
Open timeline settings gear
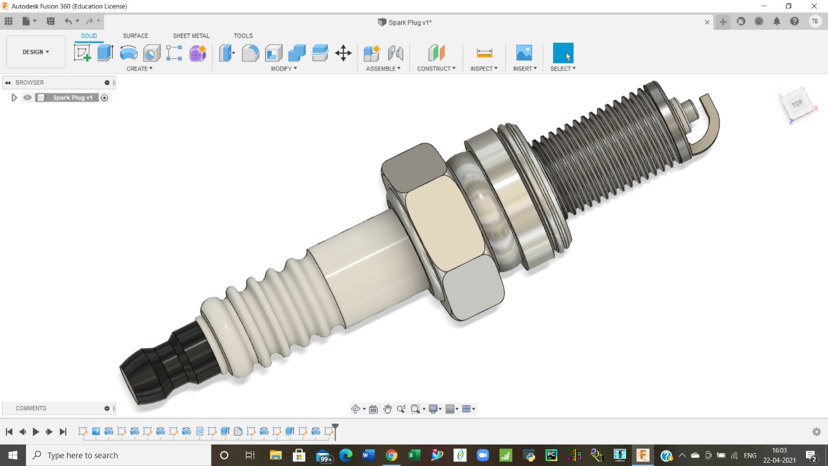[x=816, y=432]
